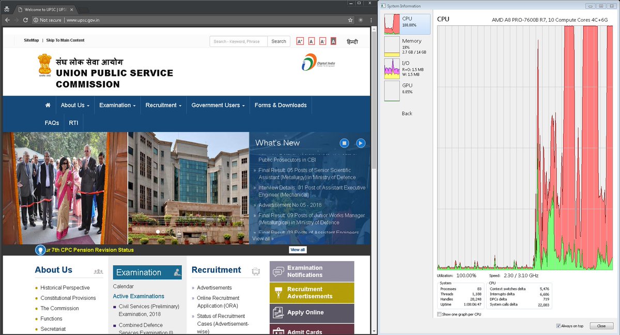Enable Show one graph per CPU
Viewport: 620px width, 335px height.
440,314
